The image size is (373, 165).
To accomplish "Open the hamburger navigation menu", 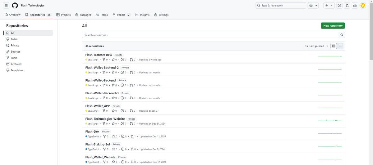I will pos(6,5).
